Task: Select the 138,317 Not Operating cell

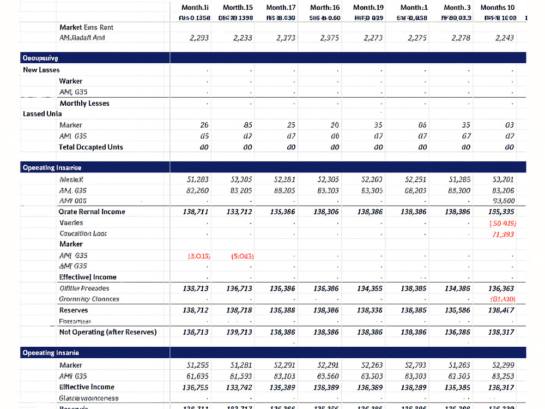Action: point(501,332)
